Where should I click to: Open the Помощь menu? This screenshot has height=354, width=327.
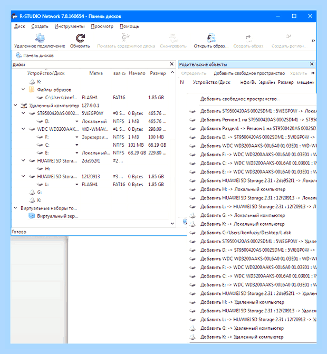[x=129, y=26]
